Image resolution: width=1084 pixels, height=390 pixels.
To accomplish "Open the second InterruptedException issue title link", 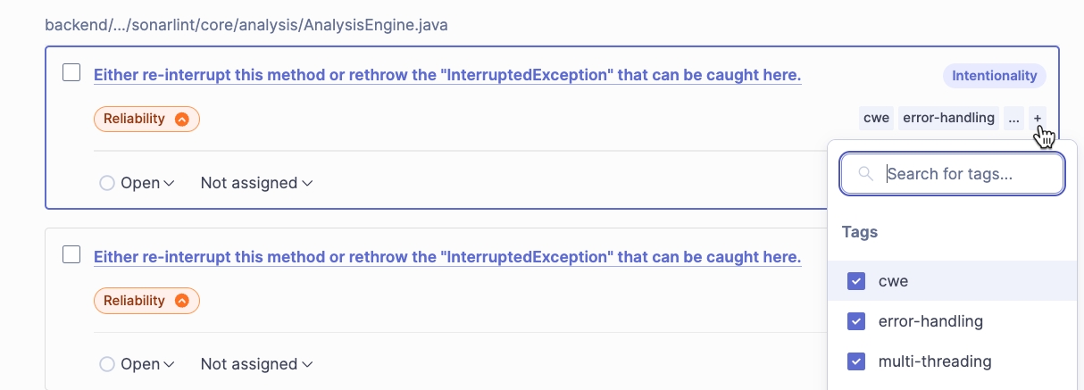I will coord(447,257).
